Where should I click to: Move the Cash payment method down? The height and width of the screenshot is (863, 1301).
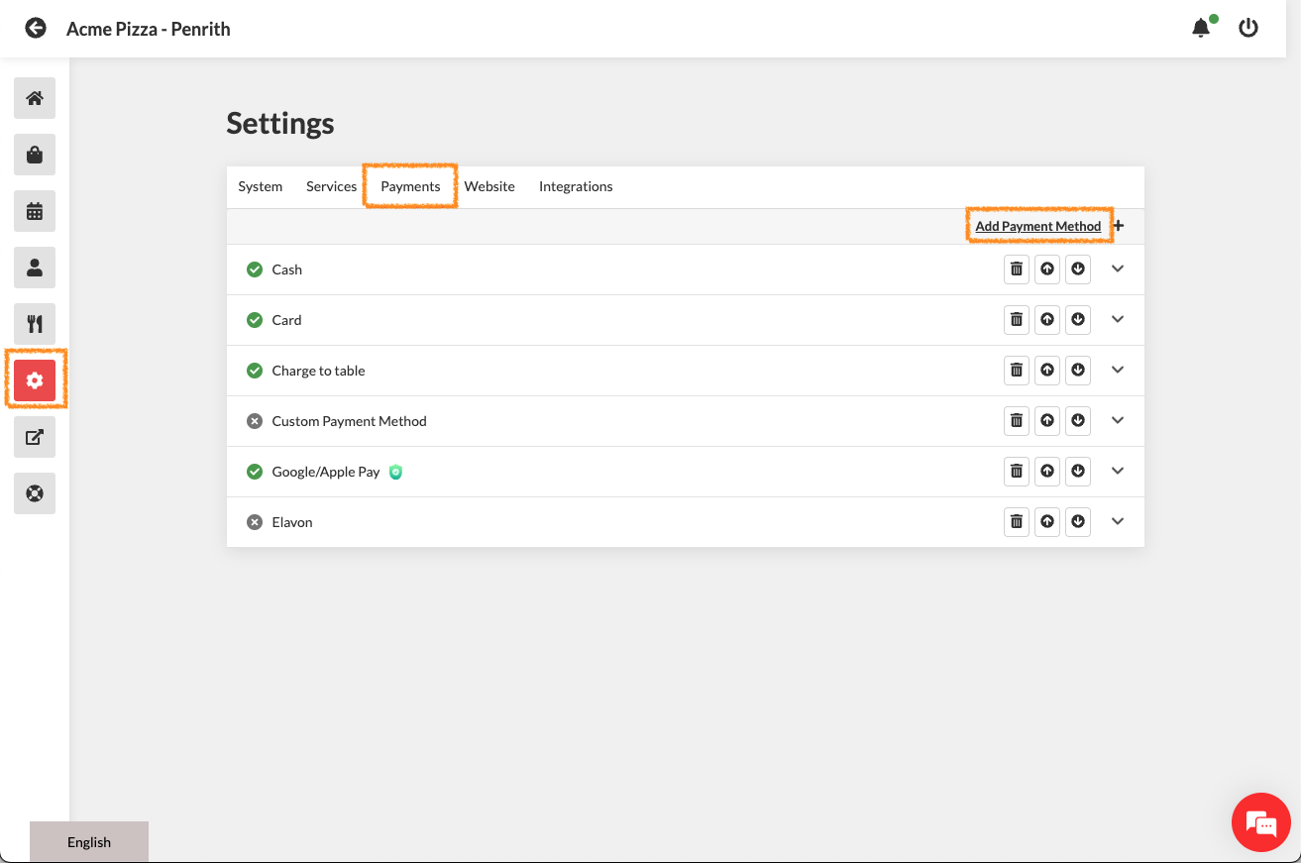coord(1078,270)
